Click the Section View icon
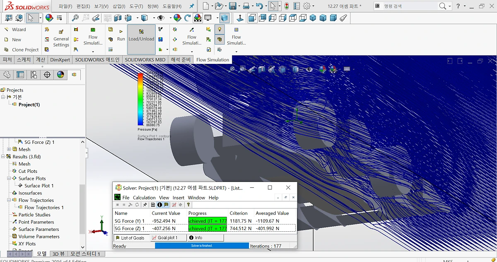This screenshot has height=262, width=497. pos(118,18)
